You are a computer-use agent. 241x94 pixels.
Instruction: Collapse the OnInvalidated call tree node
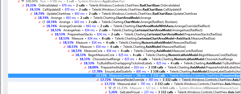23,5
